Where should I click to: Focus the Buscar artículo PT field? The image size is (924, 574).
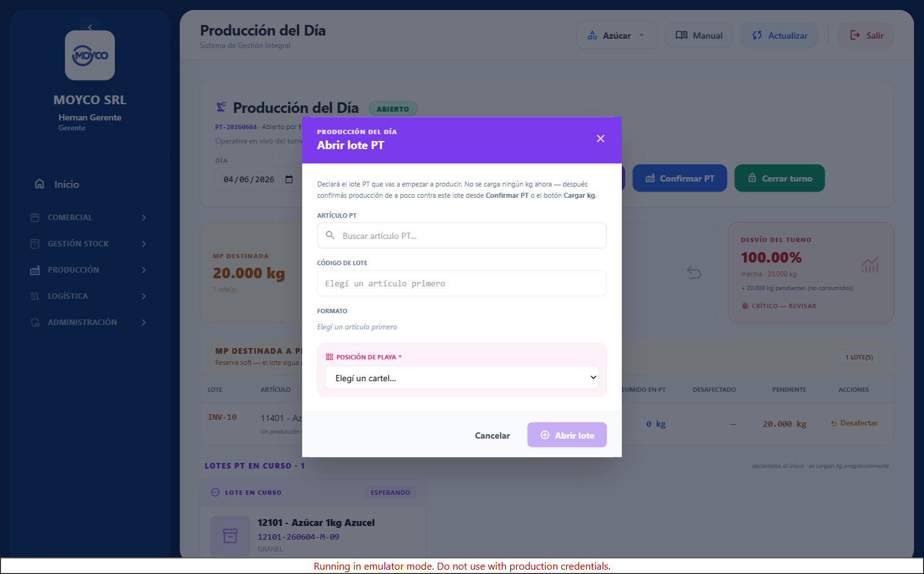[x=462, y=235]
